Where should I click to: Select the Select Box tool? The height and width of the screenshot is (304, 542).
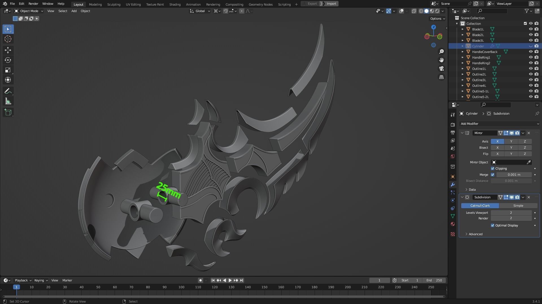tap(8, 29)
